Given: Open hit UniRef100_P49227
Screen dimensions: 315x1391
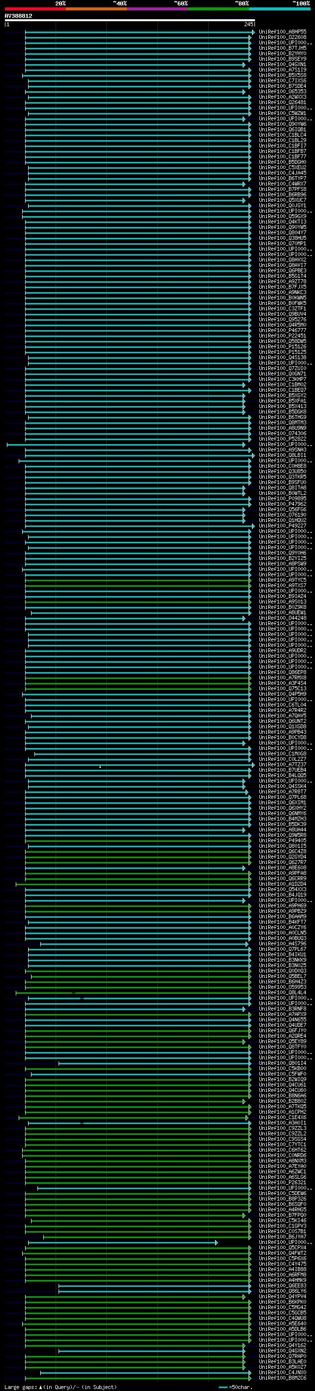Looking at the screenshot, I should point(282,526).
